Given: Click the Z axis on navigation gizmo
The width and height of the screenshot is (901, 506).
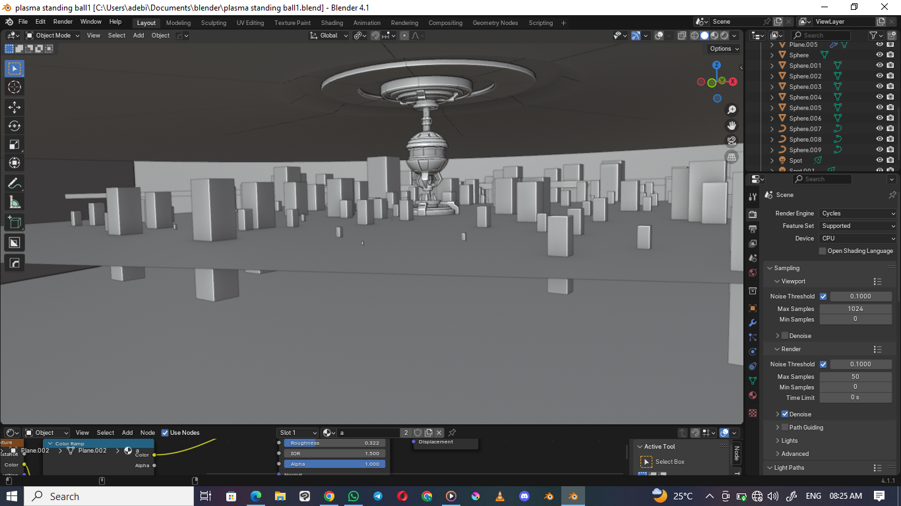Looking at the screenshot, I should 716,65.
